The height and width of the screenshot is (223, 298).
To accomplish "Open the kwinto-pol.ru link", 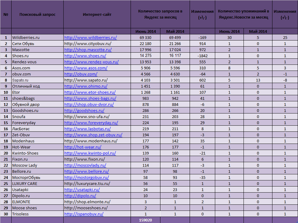I will [x=90, y=153].
